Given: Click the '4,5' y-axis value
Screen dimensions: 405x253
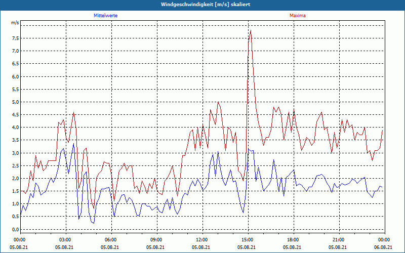Looking at the screenshot, I should pos(16,115).
